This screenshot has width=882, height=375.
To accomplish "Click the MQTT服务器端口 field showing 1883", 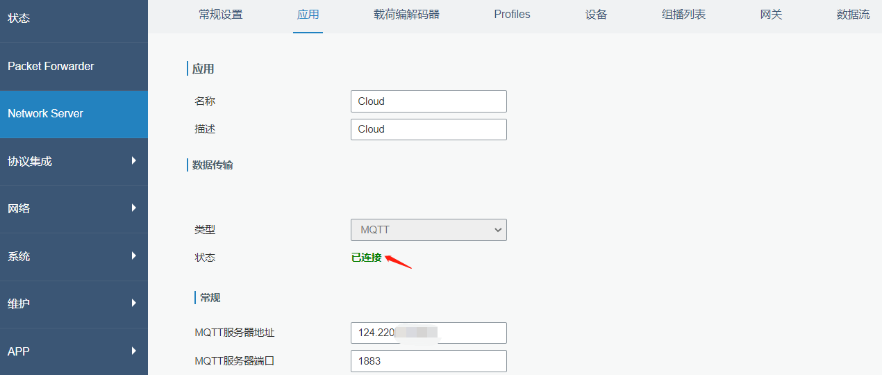I will click(428, 361).
